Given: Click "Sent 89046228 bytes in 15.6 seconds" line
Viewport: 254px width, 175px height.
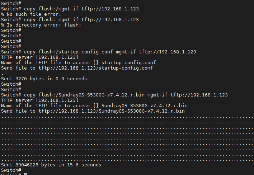Looking at the screenshot, I should point(51,165).
